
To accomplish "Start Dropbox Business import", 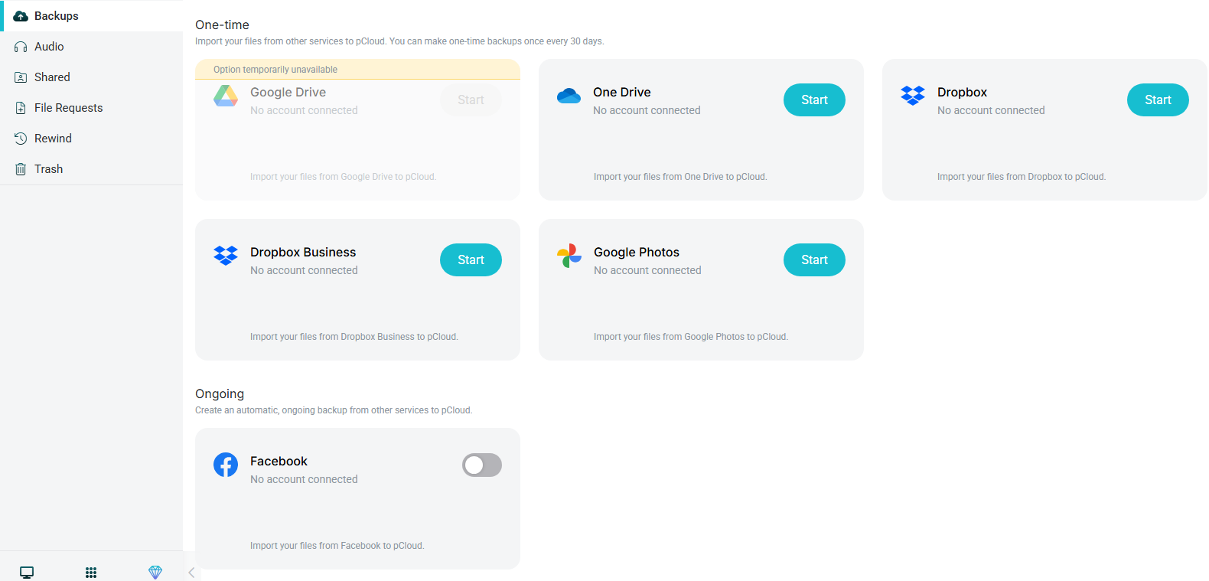I will coord(471,259).
